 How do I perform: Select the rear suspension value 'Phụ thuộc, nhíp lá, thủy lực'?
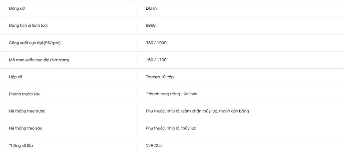coord(171,128)
